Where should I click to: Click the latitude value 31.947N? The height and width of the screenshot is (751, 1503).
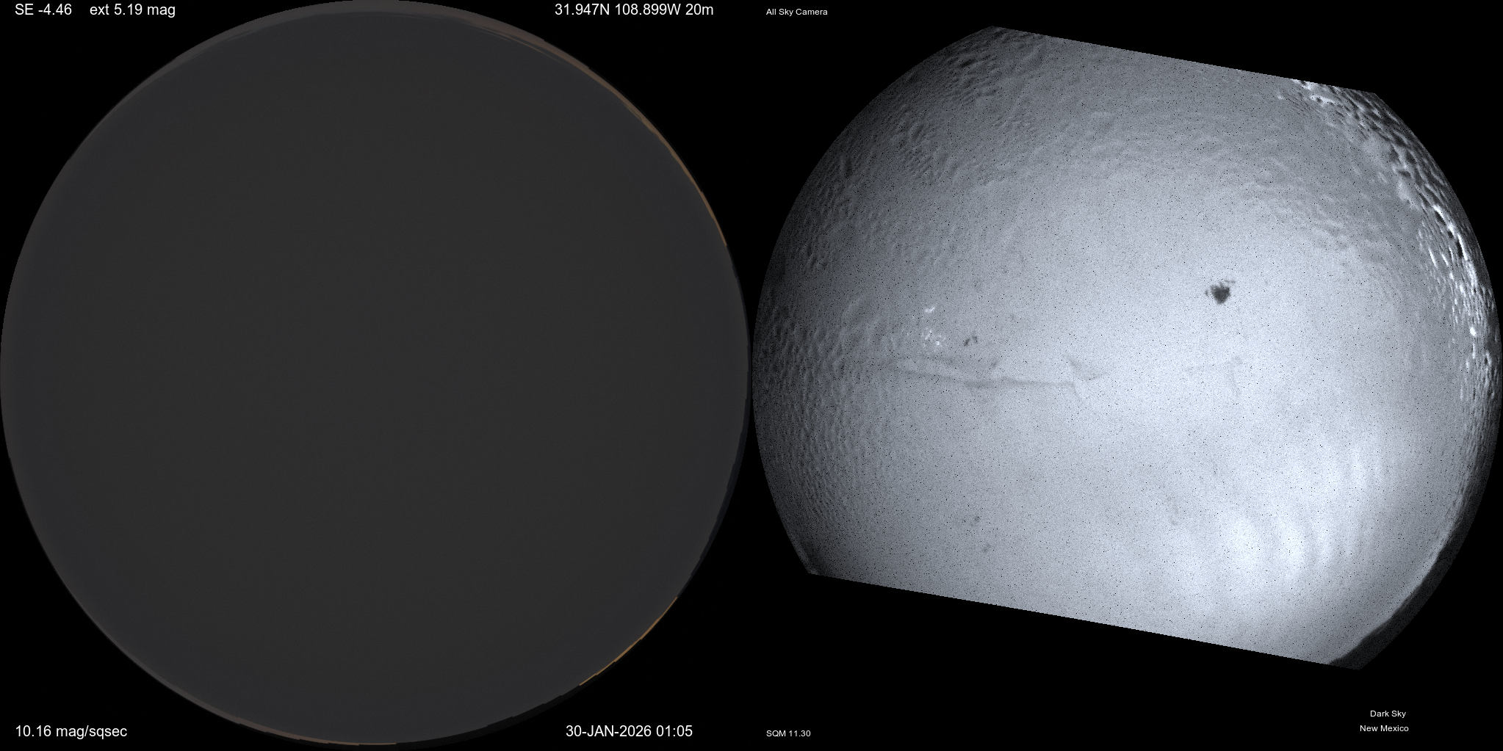pyautogui.click(x=584, y=10)
